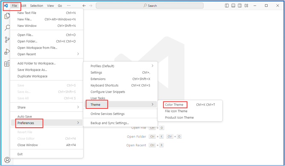Viewport: 285px width, 166px height.
Task: Open Run and Debug view icon
Action: point(7,52)
